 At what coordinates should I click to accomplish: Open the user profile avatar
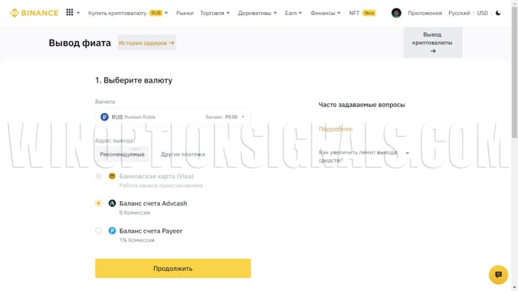(x=396, y=13)
